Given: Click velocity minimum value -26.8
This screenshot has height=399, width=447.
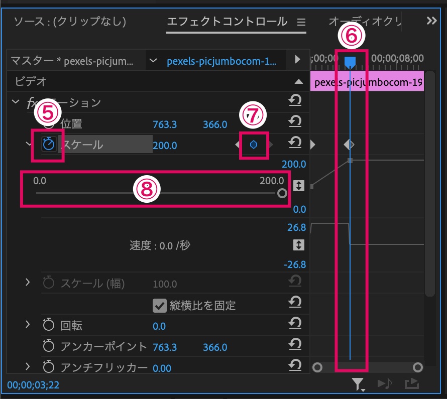Looking at the screenshot, I should point(295,264).
